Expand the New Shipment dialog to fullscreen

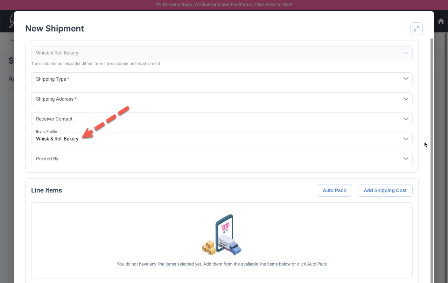pos(416,29)
